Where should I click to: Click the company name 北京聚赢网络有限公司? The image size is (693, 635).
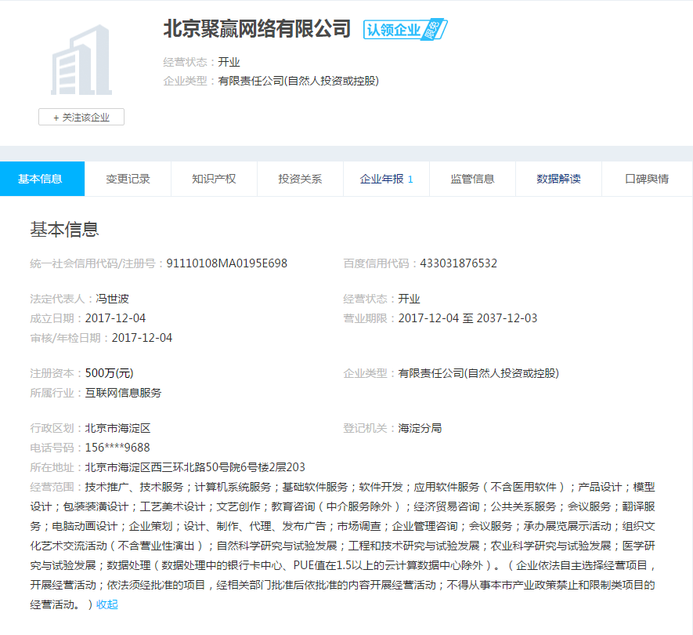tap(257, 29)
